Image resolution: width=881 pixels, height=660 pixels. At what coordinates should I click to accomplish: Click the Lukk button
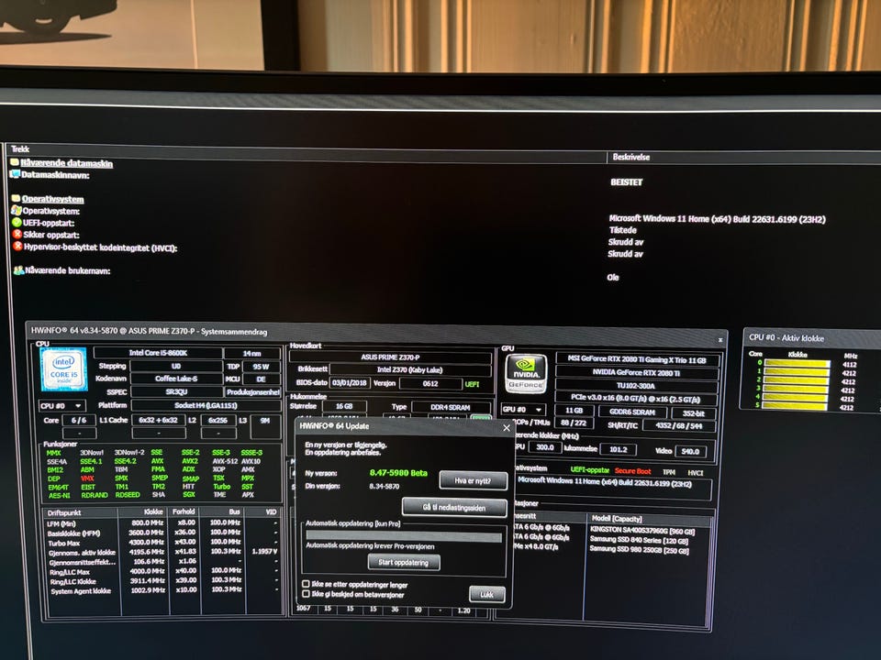(x=486, y=594)
